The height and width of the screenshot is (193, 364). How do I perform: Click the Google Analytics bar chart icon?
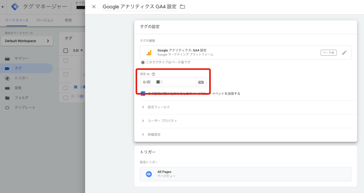149,53
